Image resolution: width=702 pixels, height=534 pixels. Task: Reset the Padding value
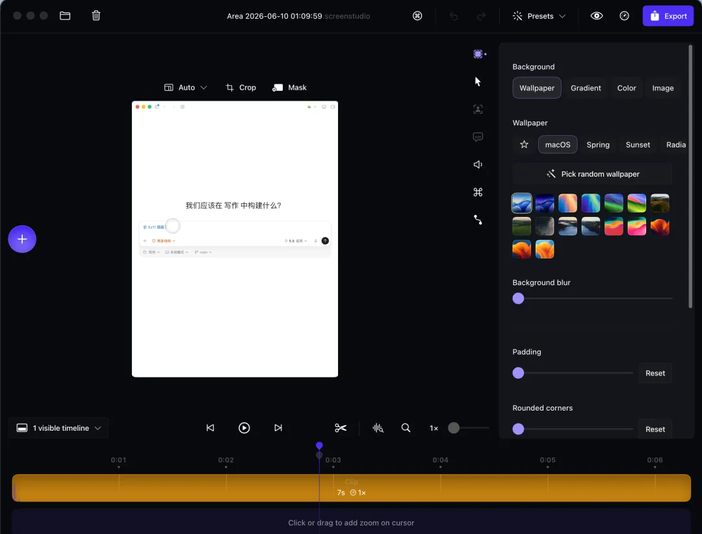click(x=655, y=373)
